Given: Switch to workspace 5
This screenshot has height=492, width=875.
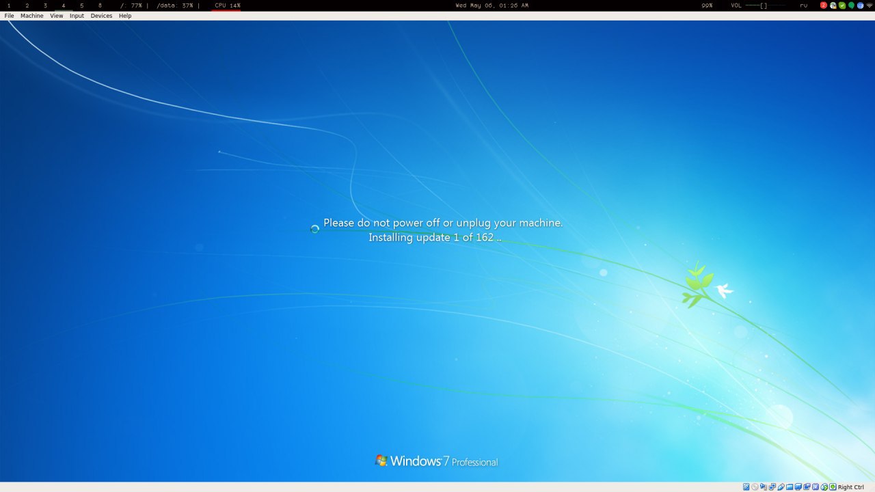Looking at the screenshot, I should (x=81, y=5).
